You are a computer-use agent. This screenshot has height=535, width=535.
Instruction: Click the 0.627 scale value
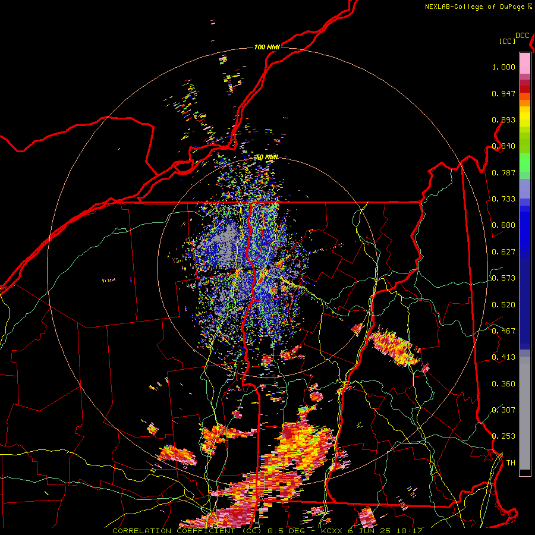click(x=503, y=252)
